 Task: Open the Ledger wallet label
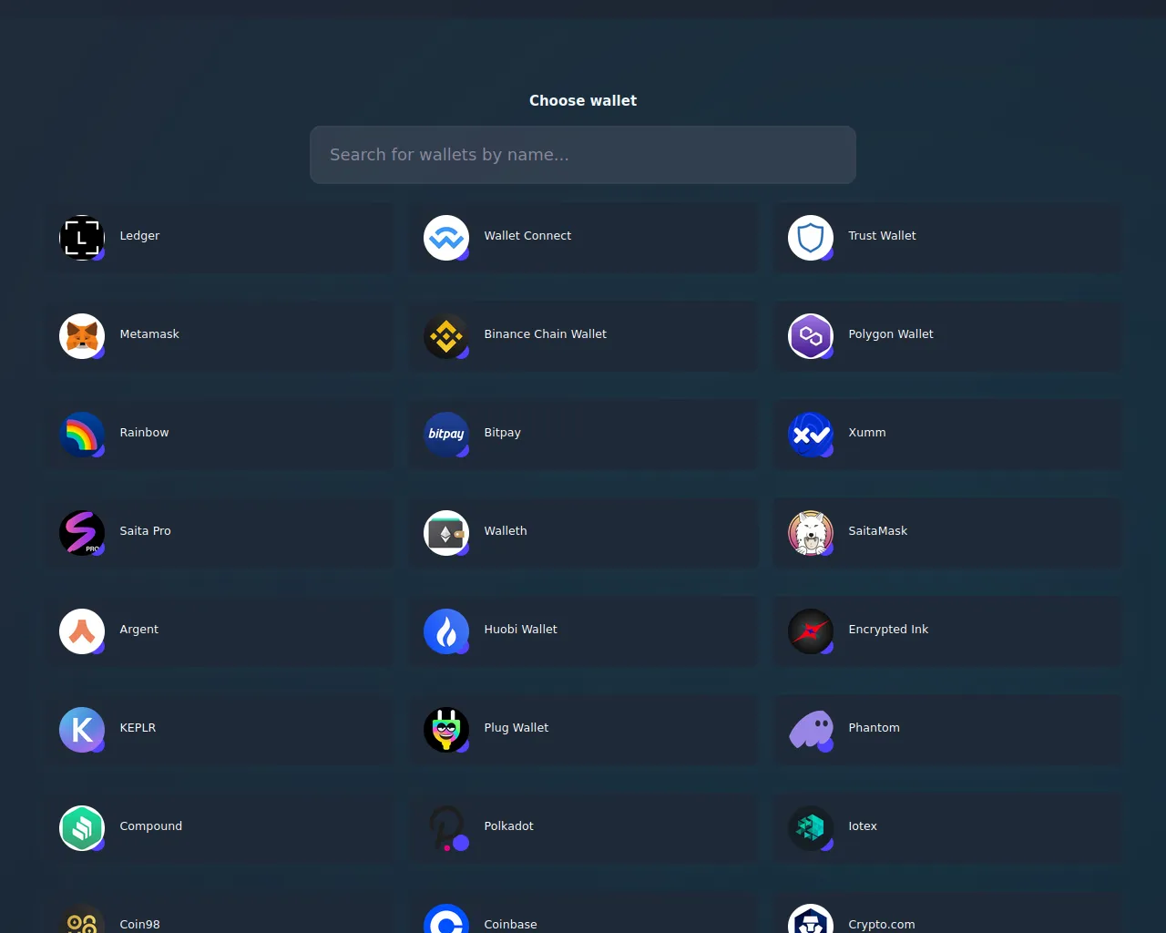[x=139, y=235]
